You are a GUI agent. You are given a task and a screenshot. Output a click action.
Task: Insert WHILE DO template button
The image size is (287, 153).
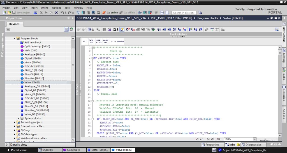click(x=106, y=41)
